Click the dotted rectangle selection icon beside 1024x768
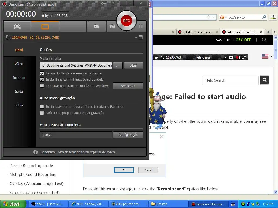 8,37
